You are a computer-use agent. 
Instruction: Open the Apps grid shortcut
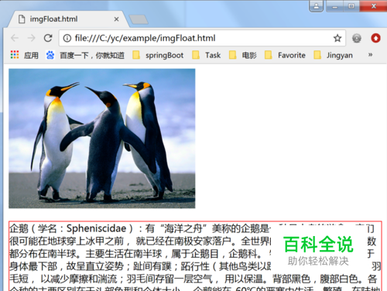pyautogui.click(x=24, y=55)
